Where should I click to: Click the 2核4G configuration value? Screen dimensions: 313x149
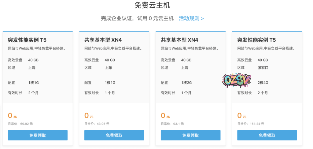coord(263,83)
